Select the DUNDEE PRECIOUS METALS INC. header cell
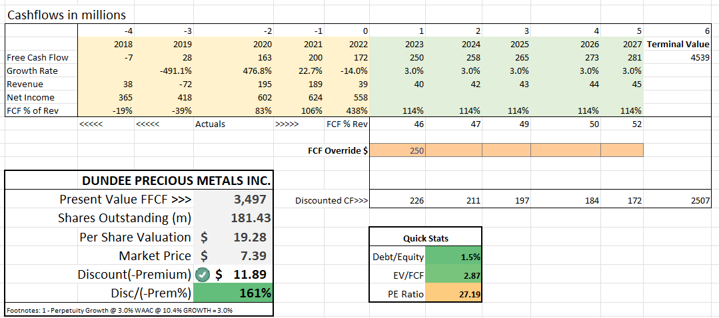Image resolution: width=719 pixels, height=318 pixels. click(x=139, y=180)
